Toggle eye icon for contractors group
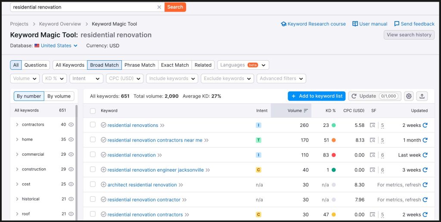 click(71, 124)
